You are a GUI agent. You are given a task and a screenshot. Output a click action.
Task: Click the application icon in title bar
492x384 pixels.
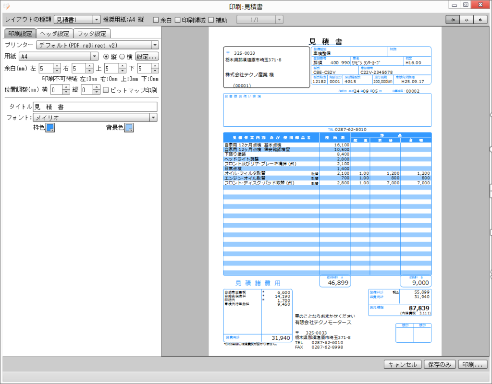click(x=6, y=6)
